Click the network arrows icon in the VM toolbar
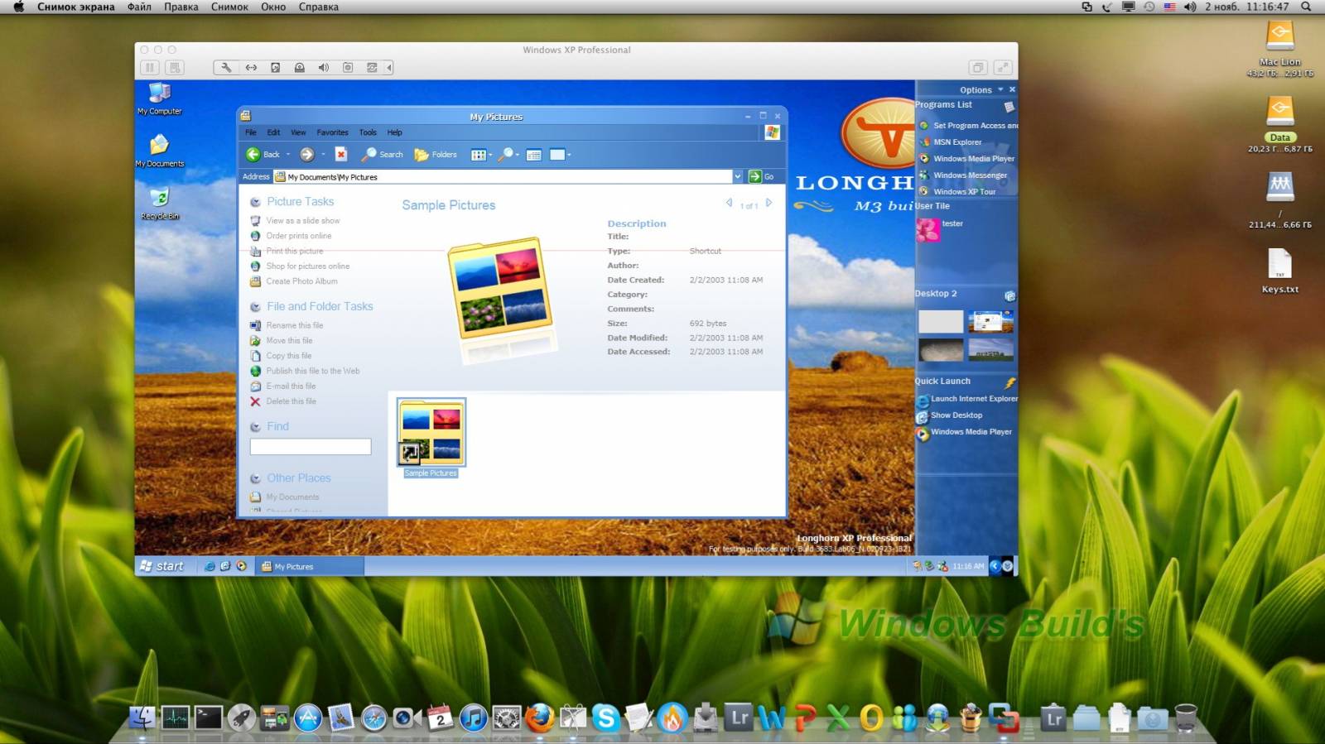This screenshot has width=1325, height=744. coord(251,68)
